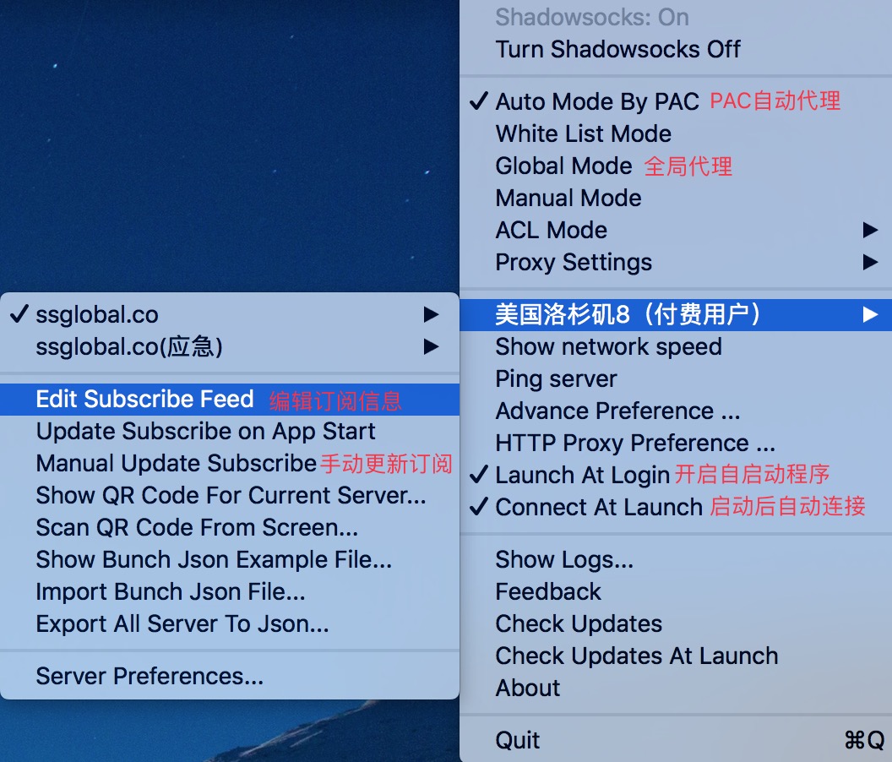Viewport: 892px width, 762px height.
Task: Open Proxy Settings submenu
Action: (x=675, y=263)
